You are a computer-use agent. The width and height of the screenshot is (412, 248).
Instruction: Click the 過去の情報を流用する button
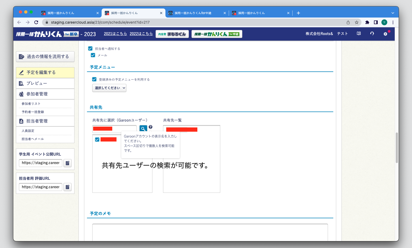coord(45,57)
